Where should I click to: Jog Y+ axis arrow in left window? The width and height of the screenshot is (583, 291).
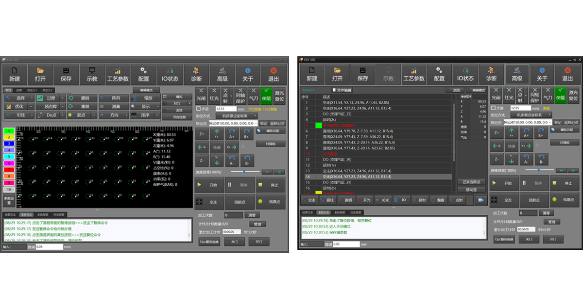[x=216, y=133]
